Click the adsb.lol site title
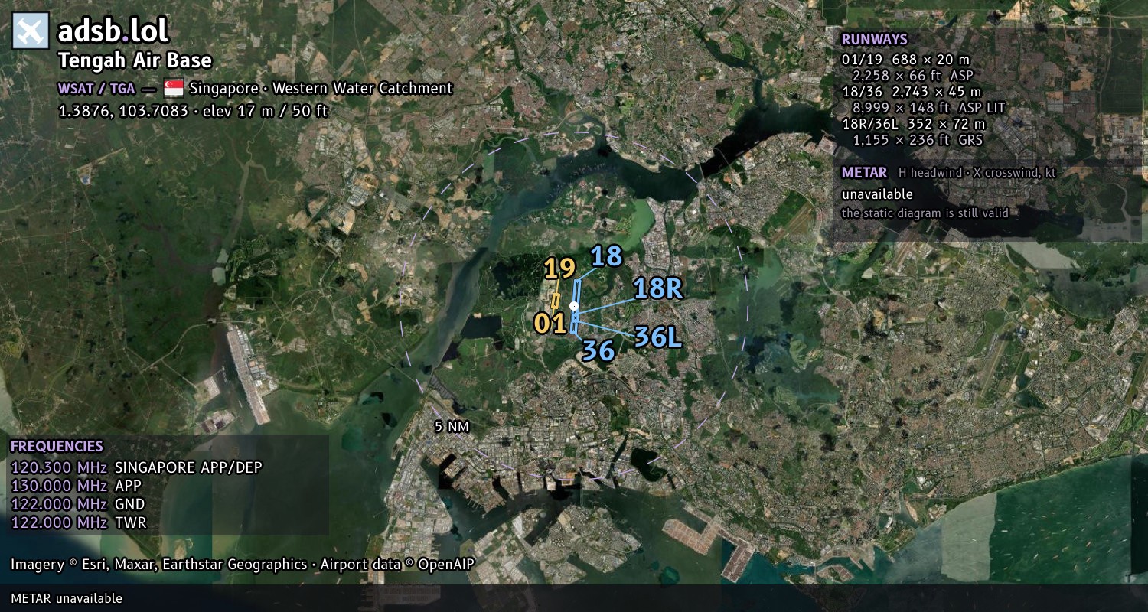The height and width of the screenshot is (612, 1148). (113, 31)
